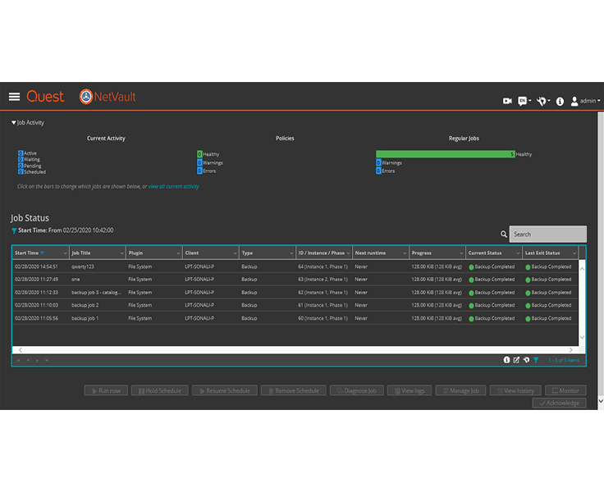Click the Start Time filter funnel icon
The image size is (604, 492).
pos(14,231)
